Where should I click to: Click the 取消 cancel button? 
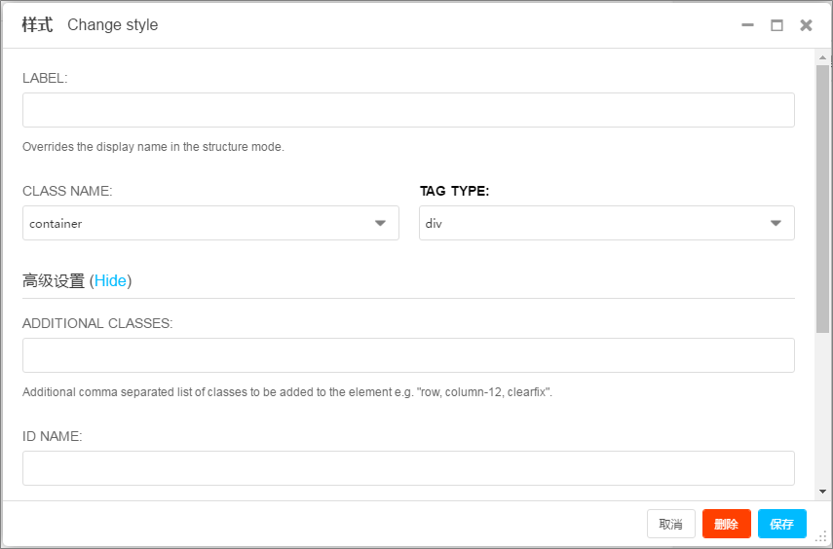click(x=671, y=524)
